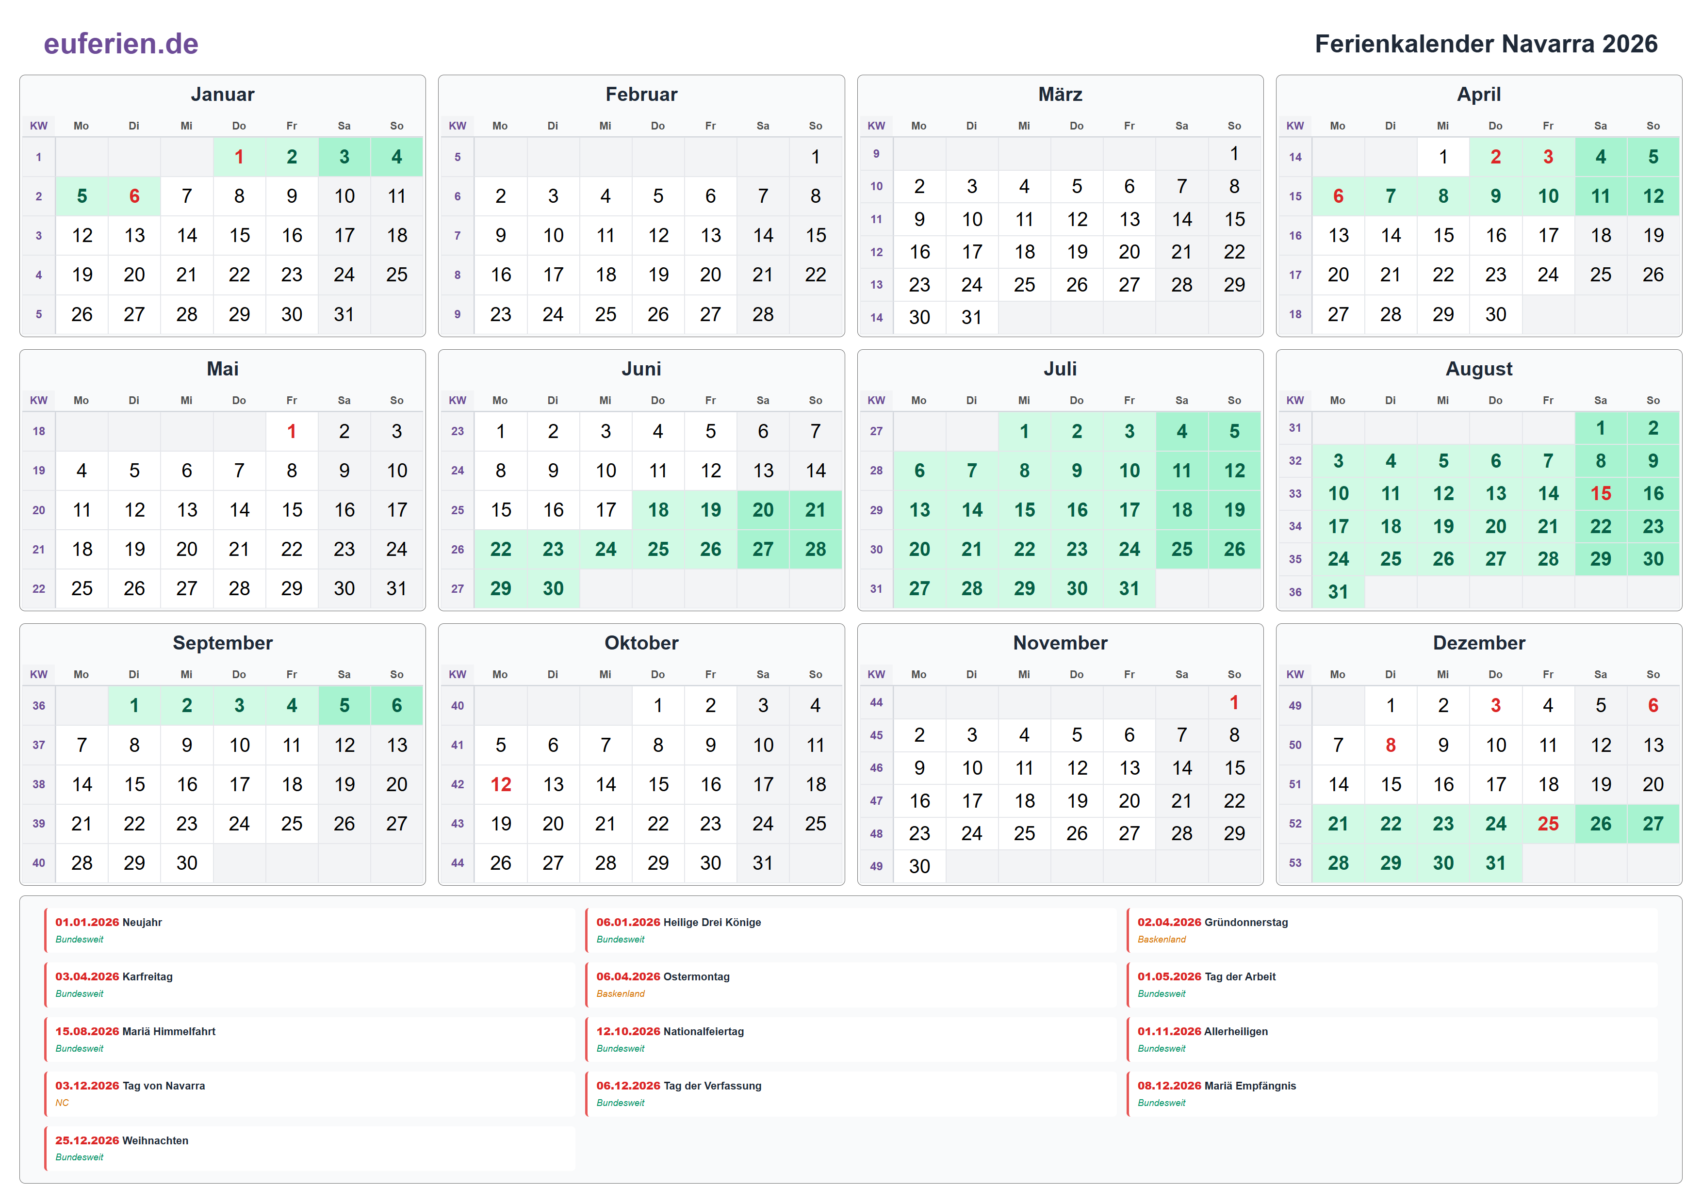The image size is (1702, 1203).
Task: Select the Dezember month heading
Action: [1479, 643]
